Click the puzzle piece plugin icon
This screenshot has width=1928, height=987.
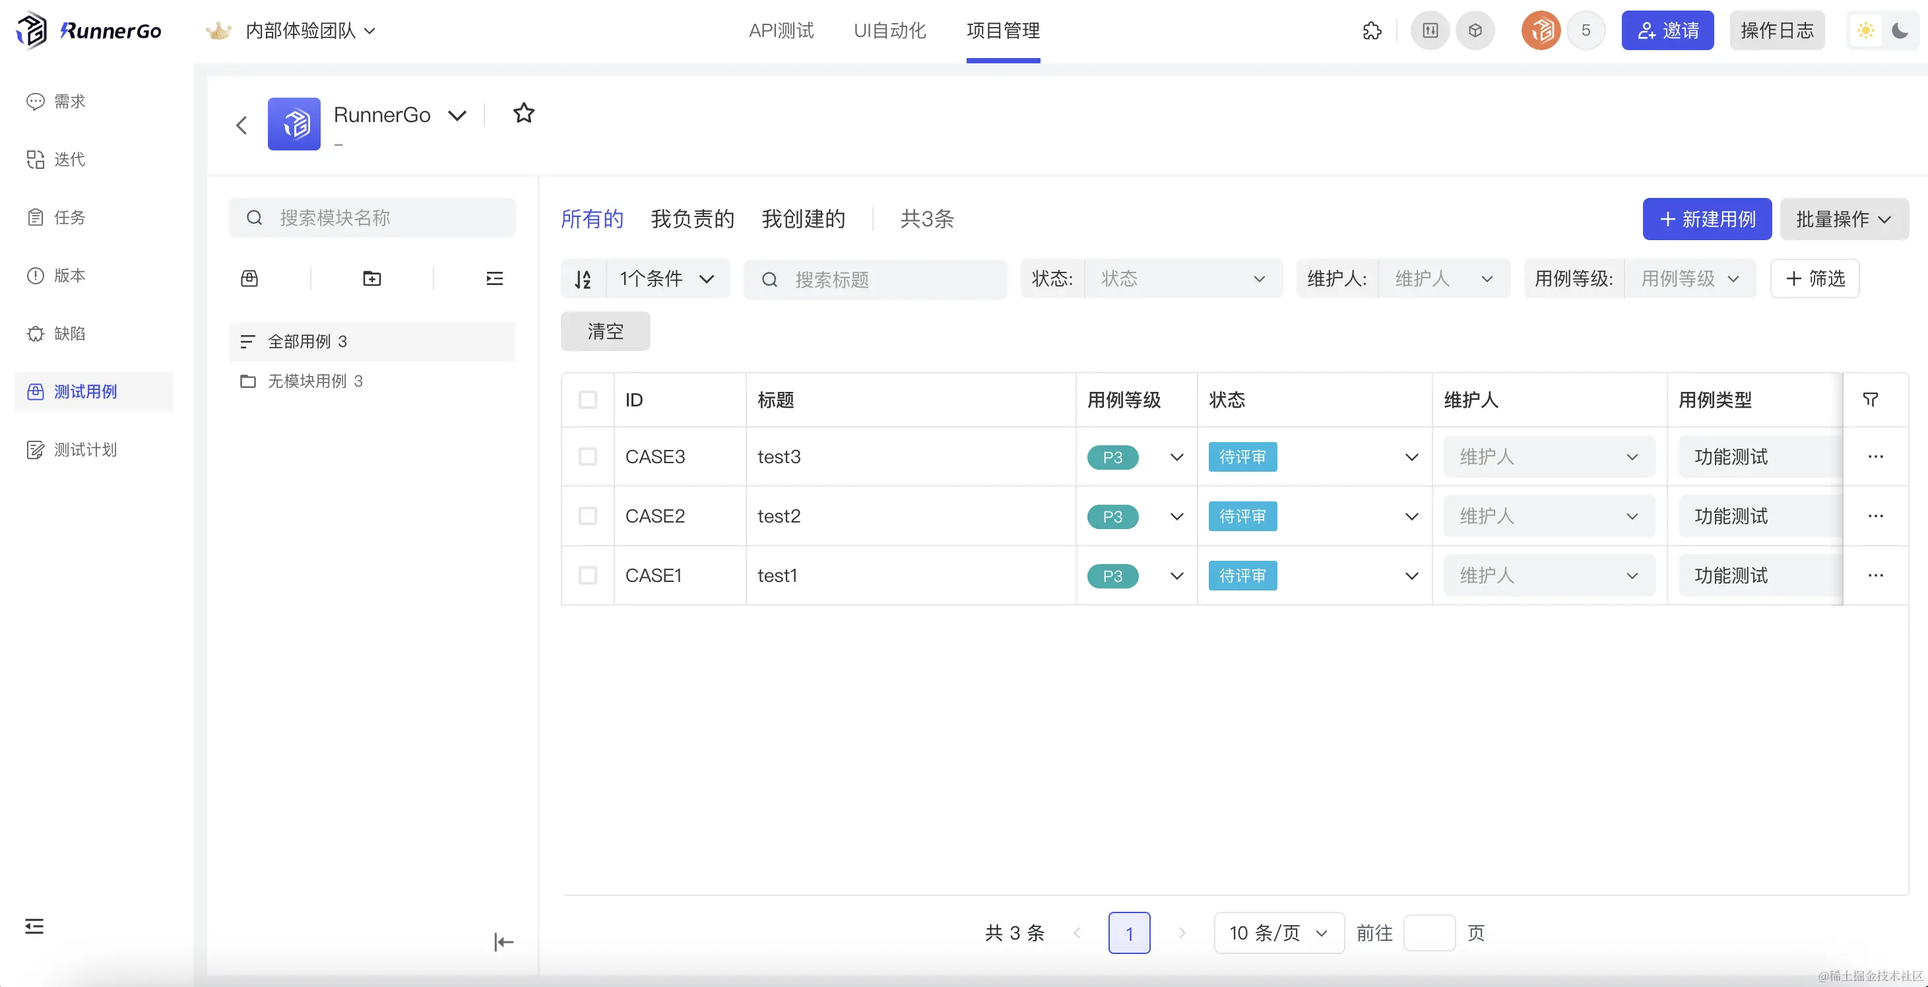[x=1372, y=31]
